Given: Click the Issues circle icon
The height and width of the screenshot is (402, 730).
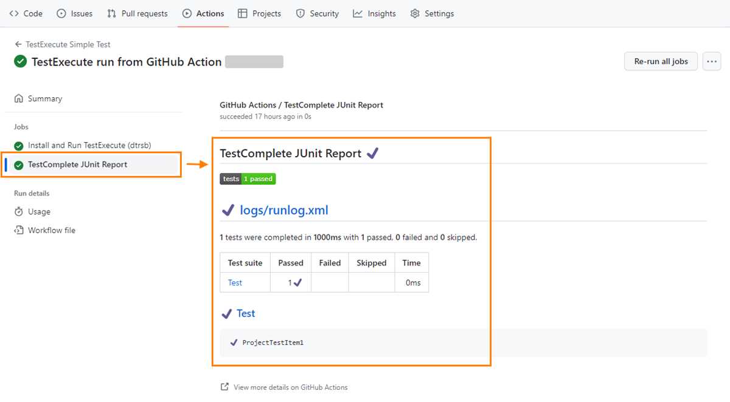Looking at the screenshot, I should [x=61, y=13].
